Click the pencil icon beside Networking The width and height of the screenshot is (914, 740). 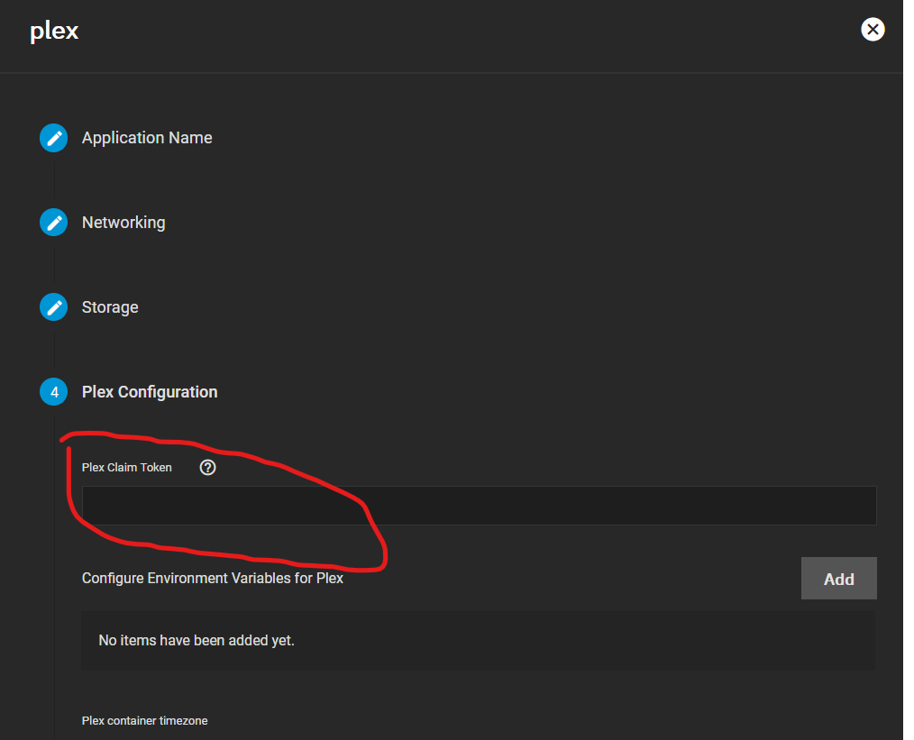coord(53,223)
